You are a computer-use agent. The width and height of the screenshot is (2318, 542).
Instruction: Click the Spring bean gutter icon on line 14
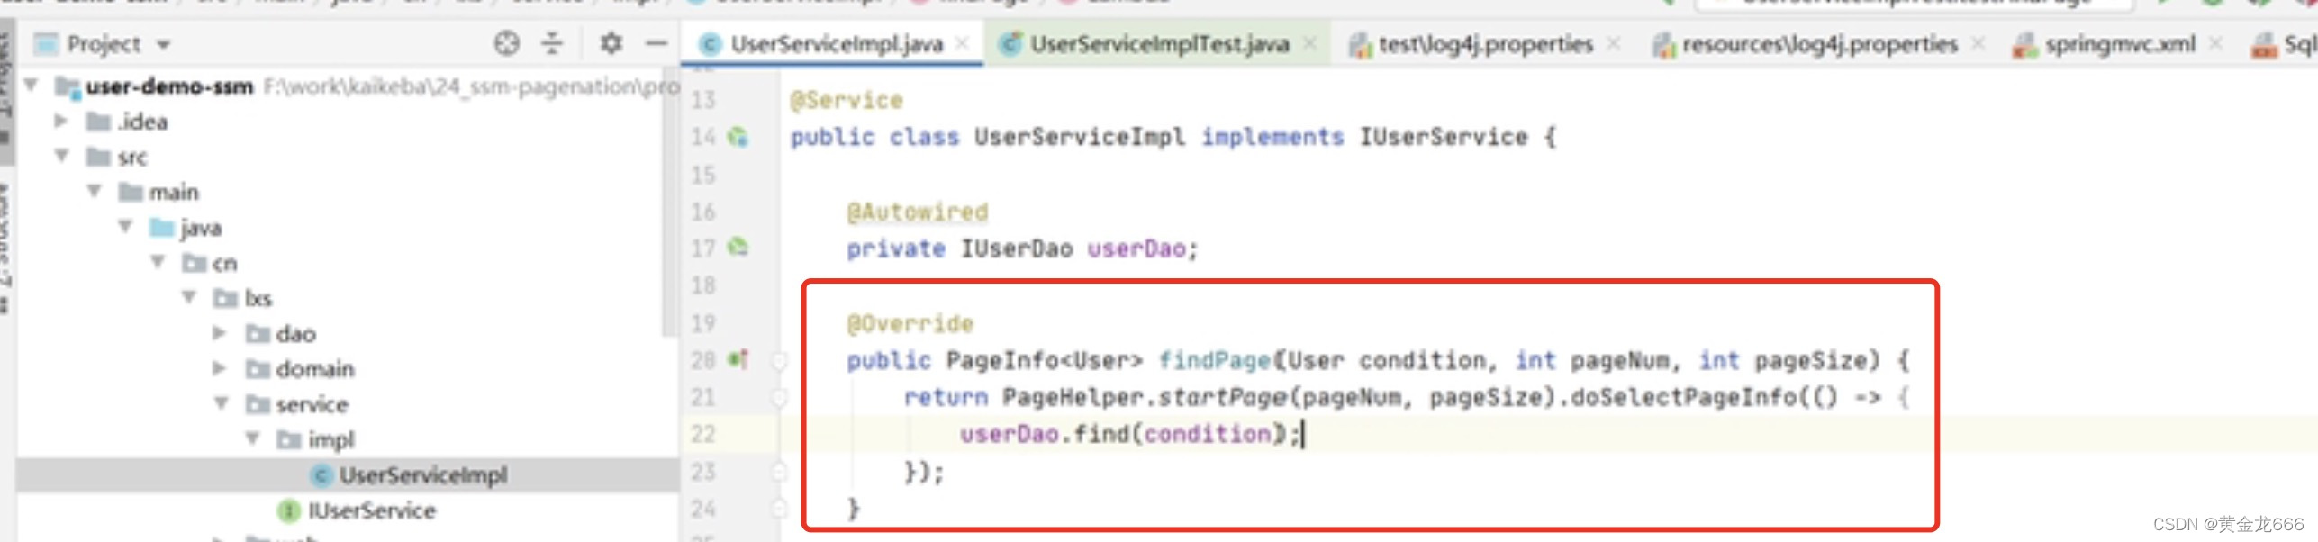pyautogui.click(x=738, y=137)
